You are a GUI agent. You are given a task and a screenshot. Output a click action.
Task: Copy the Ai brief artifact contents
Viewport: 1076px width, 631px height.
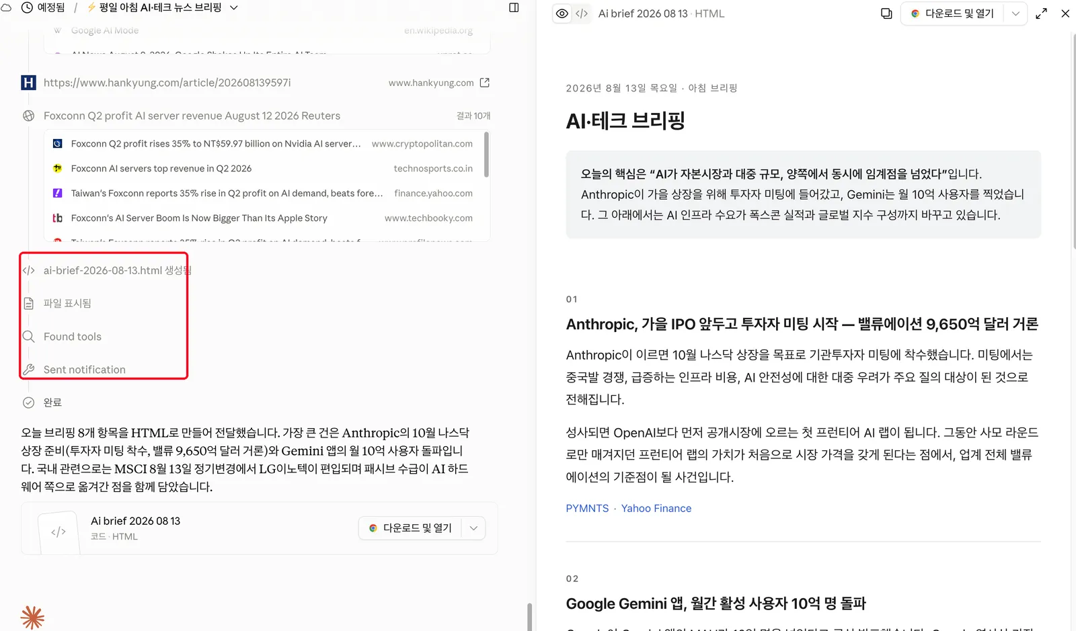coord(886,13)
